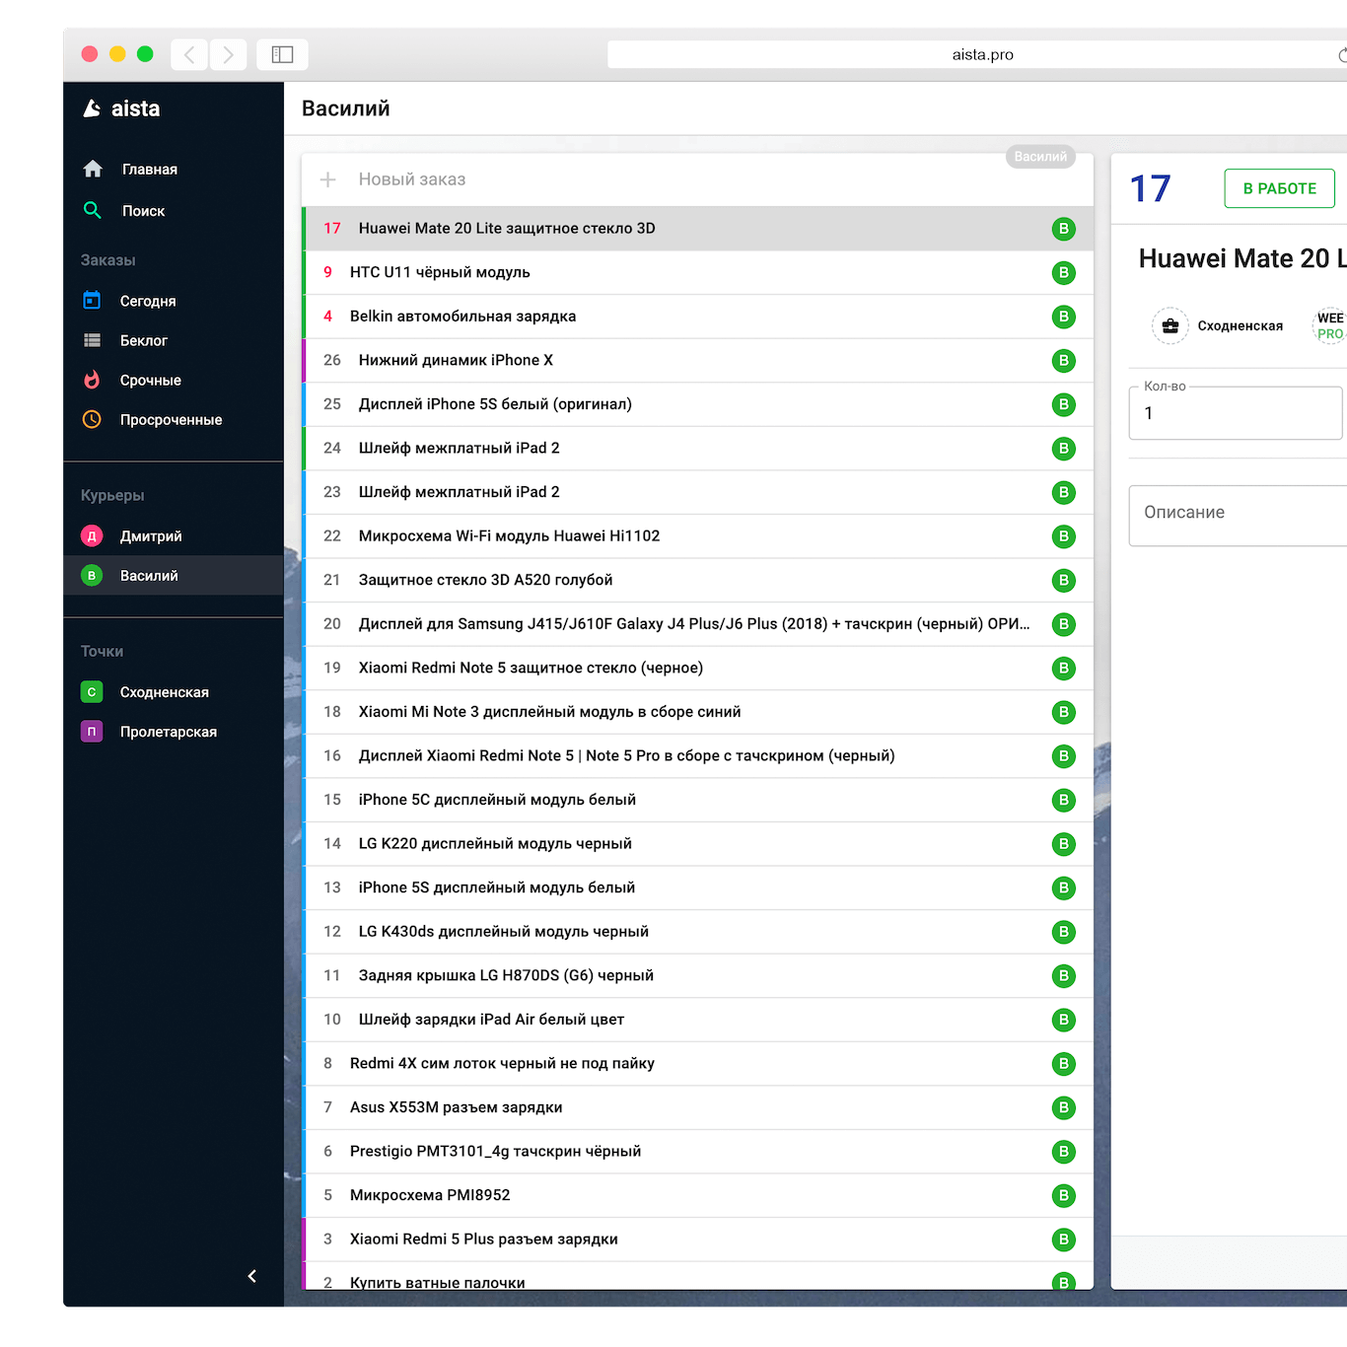1347x1347 pixels.
Task: Select order LG K430ds дисплейный модуль черный
Action: [x=697, y=932]
